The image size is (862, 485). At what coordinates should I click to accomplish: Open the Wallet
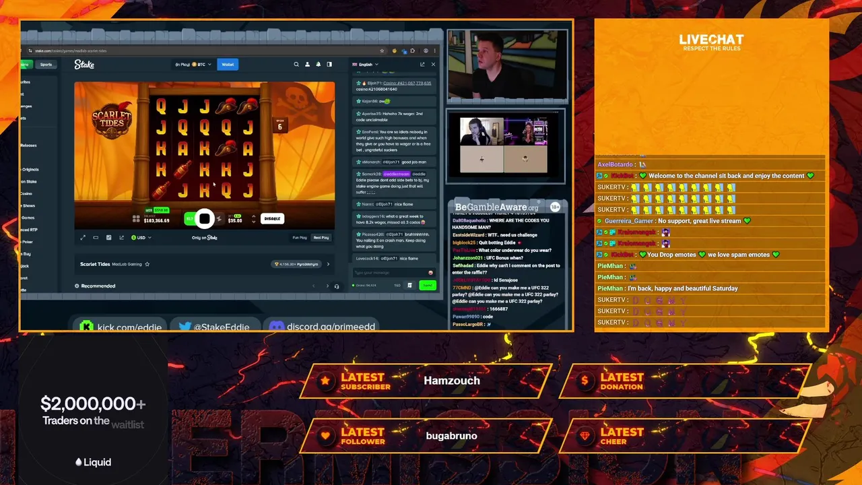(228, 65)
